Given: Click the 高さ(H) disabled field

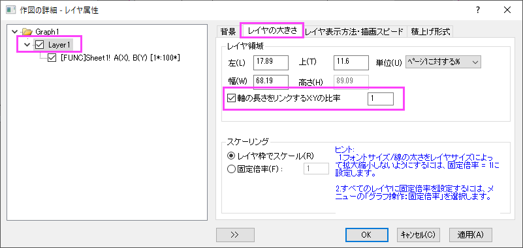Looking at the screenshot, I should [351, 82].
